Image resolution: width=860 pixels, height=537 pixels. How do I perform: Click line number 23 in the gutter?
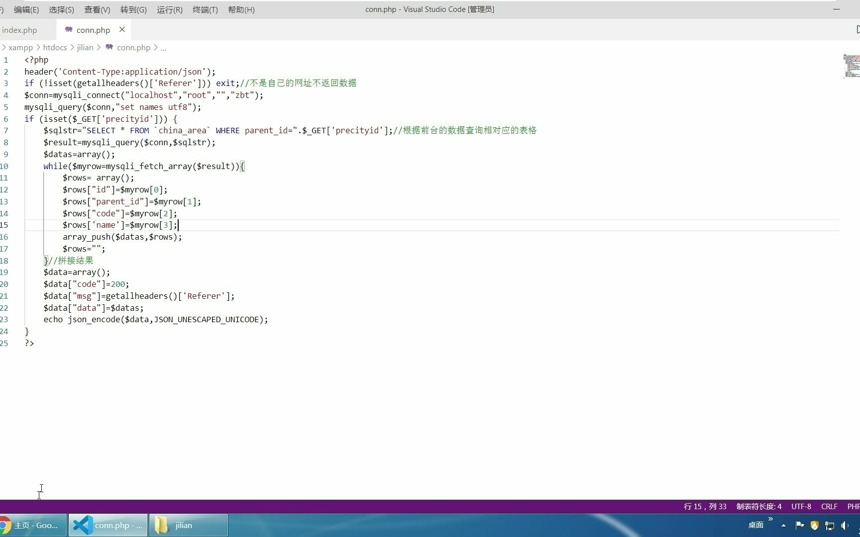(x=4, y=320)
